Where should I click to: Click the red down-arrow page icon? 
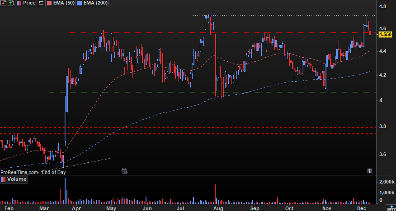[4, 3]
